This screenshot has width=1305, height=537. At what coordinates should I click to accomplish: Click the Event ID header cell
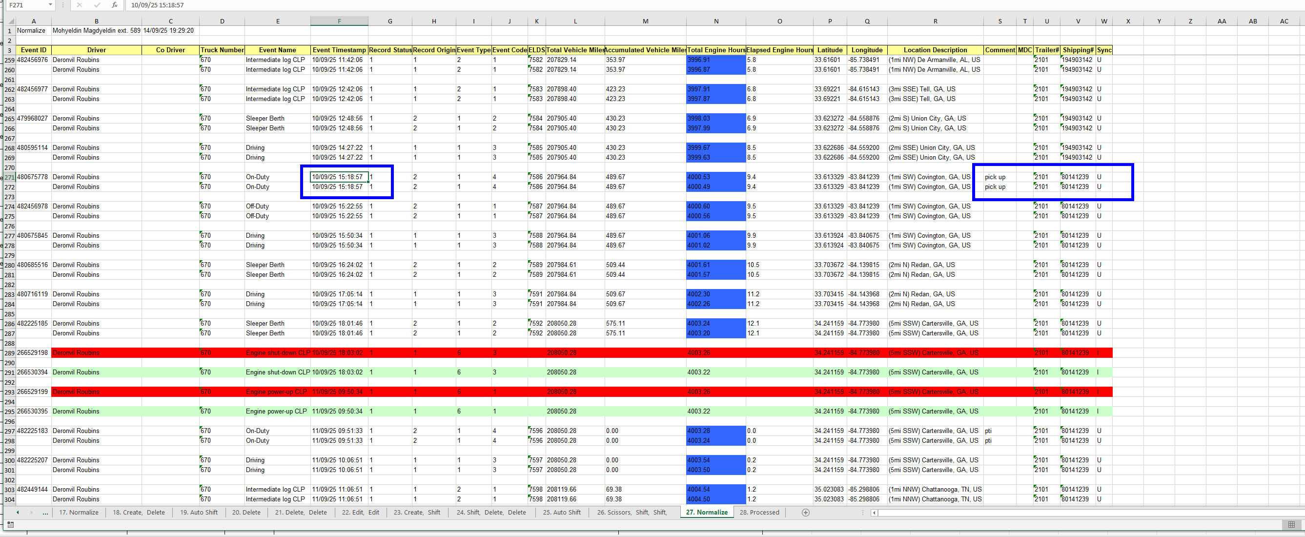[34, 50]
